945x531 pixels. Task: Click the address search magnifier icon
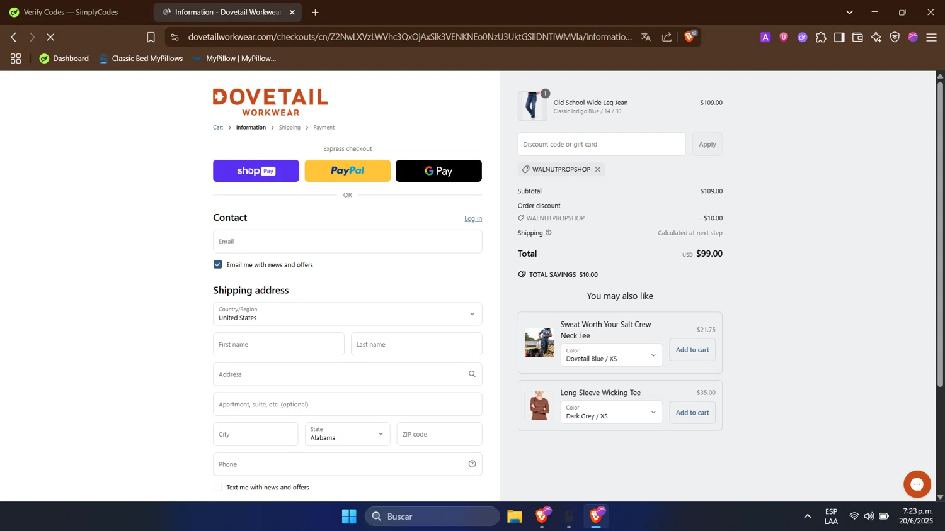(472, 374)
